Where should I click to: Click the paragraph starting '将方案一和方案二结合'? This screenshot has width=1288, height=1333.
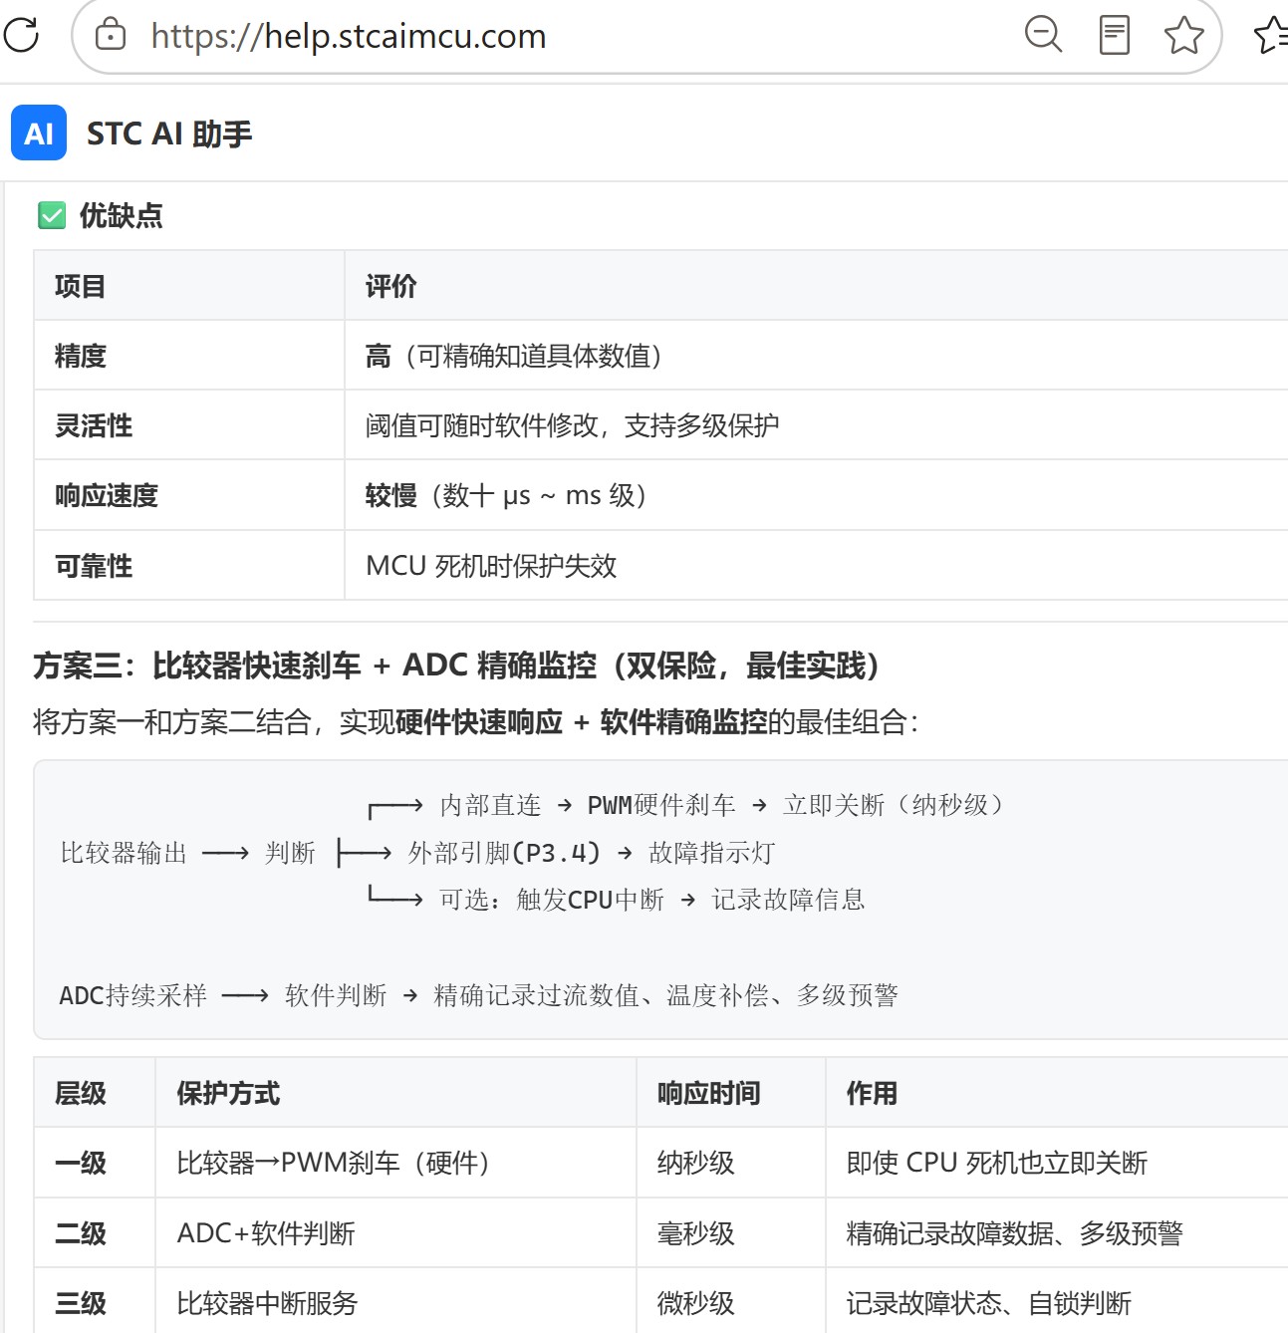point(476,721)
